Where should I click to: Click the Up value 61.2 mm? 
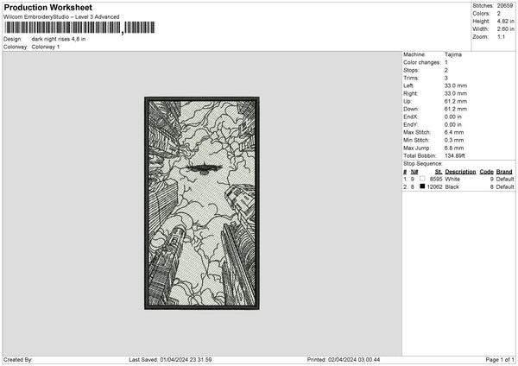[456, 101]
